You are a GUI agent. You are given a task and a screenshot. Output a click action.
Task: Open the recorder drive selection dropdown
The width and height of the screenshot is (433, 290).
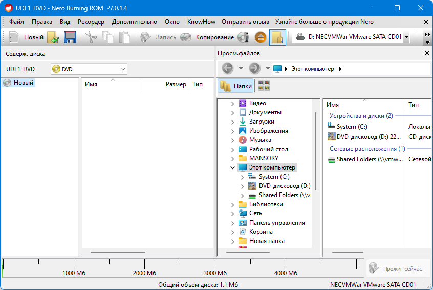point(406,37)
